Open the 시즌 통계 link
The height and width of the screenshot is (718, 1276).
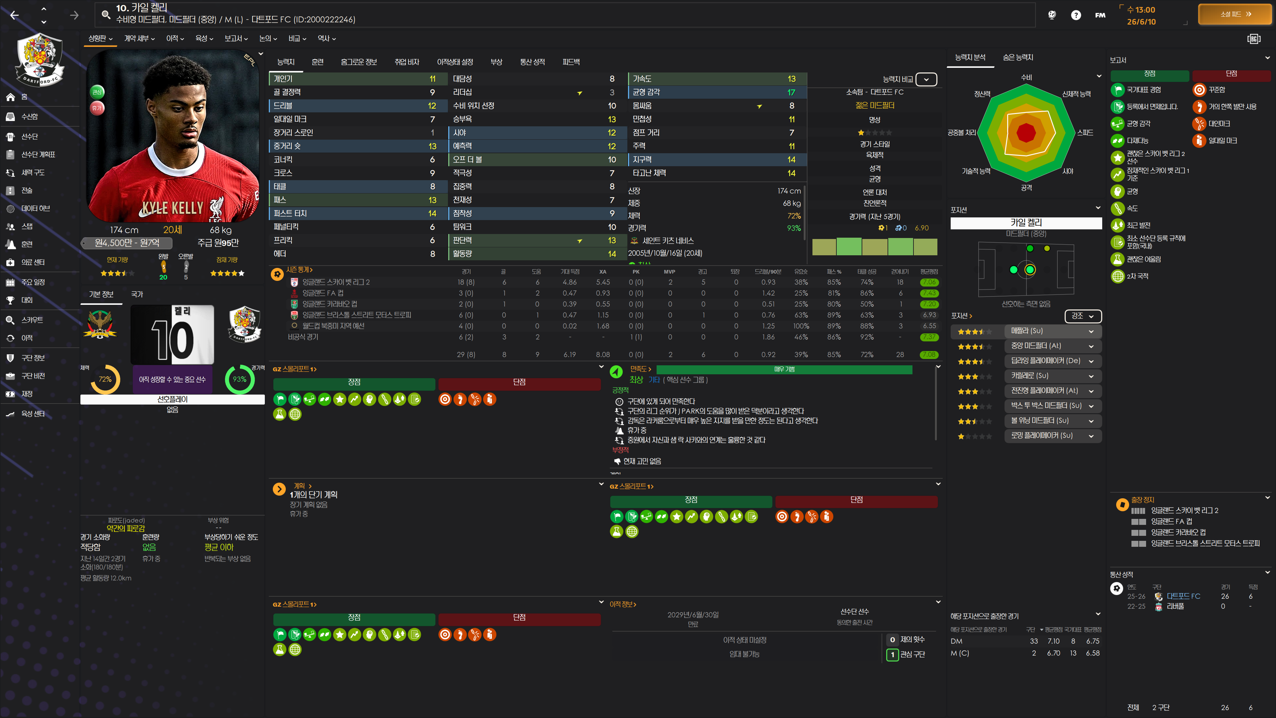(299, 270)
